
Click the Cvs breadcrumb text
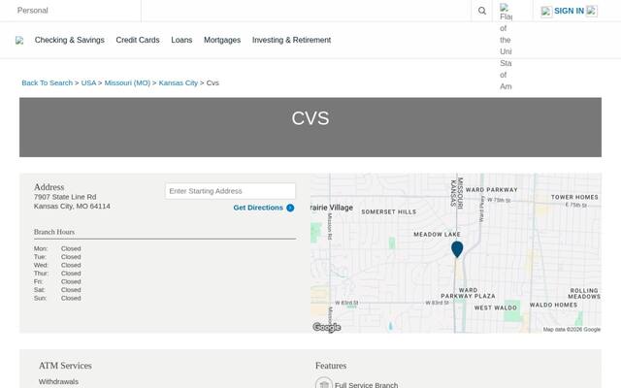coord(212,82)
